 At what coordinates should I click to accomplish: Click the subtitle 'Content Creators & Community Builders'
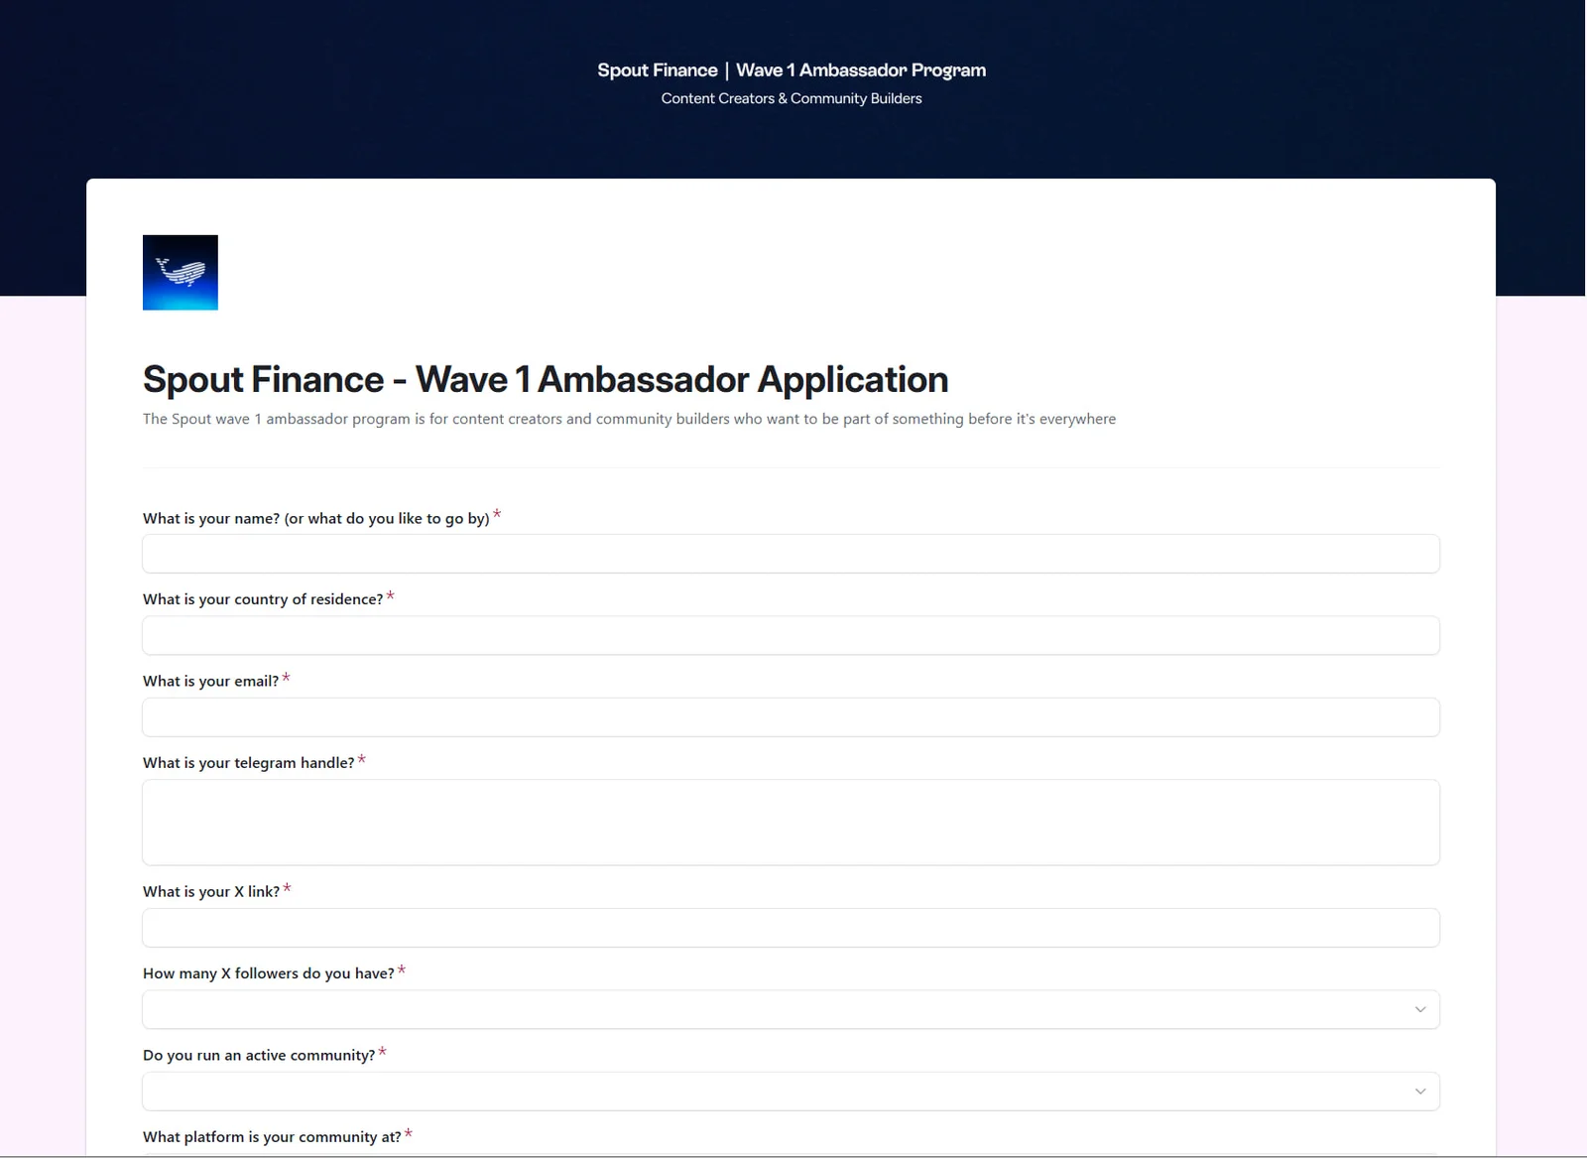tap(792, 98)
